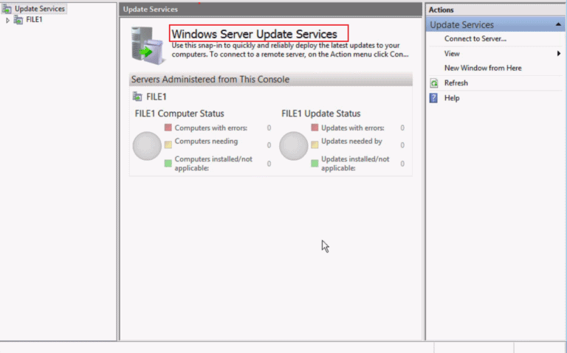567x353 pixels.
Task: Click the FILE1 Update Status pie chart
Action: point(294,146)
